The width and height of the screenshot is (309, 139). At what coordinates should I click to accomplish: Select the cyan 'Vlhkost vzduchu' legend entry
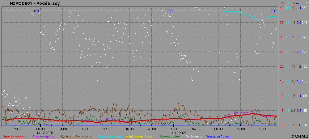click(x=110, y=136)
